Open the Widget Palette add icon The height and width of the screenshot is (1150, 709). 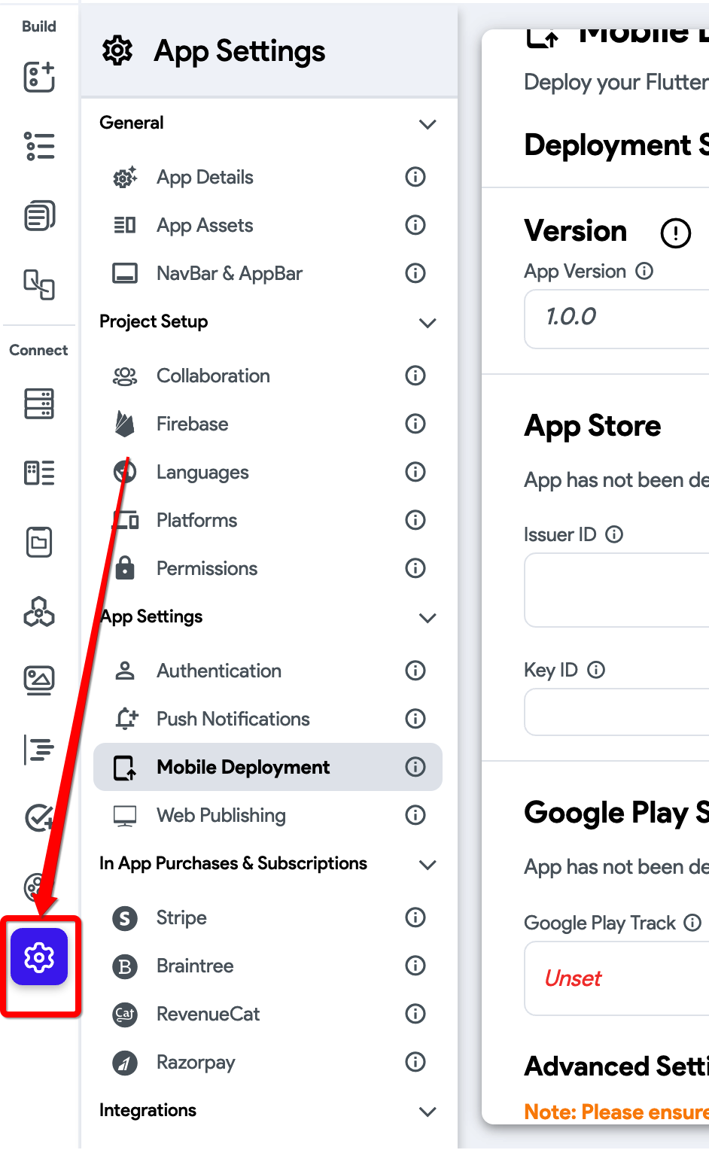click(39, 77)
